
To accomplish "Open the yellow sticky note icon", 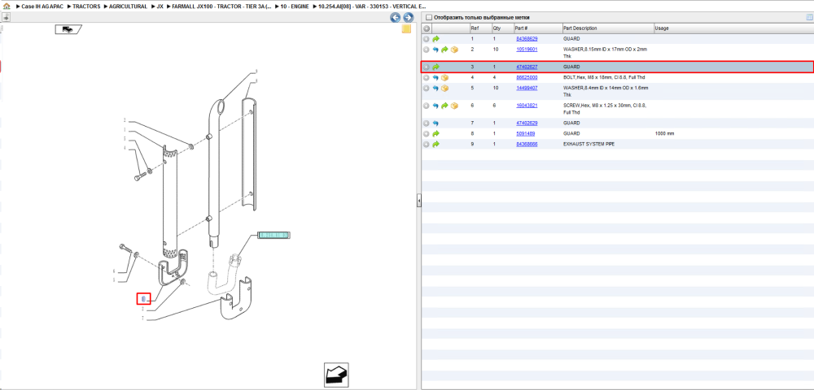I will [x=406, y=29].
